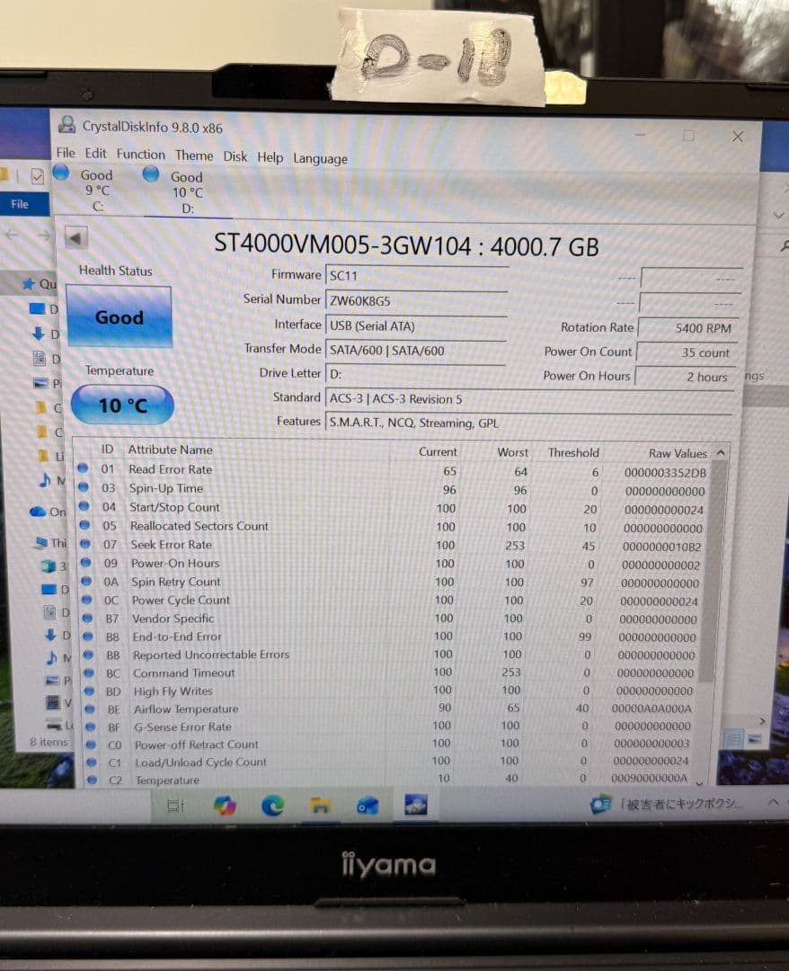Click the CrystalDiskInfo taskbar icon
The image size is (789, 971).
click(x=415, y=805)
